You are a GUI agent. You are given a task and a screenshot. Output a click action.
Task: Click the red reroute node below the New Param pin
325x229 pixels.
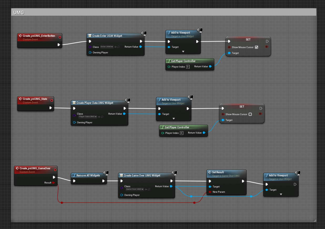pyautogui.click(x=194, y=203)
